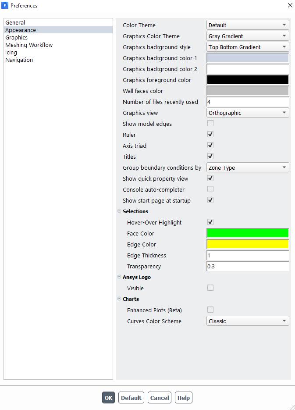Enable Console auto-completer checkbox
The width and height of the screenshot is (295, 410).
pos(210,189)
